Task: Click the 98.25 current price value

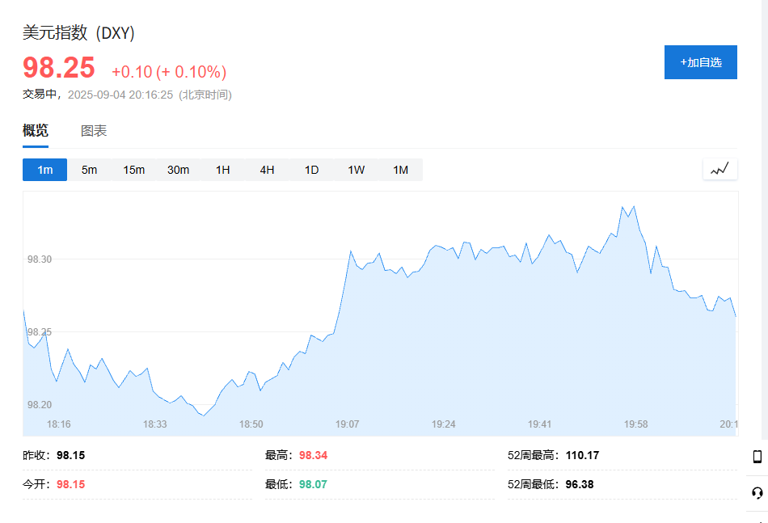Action: pyautogui.click(x=59, y=68)
